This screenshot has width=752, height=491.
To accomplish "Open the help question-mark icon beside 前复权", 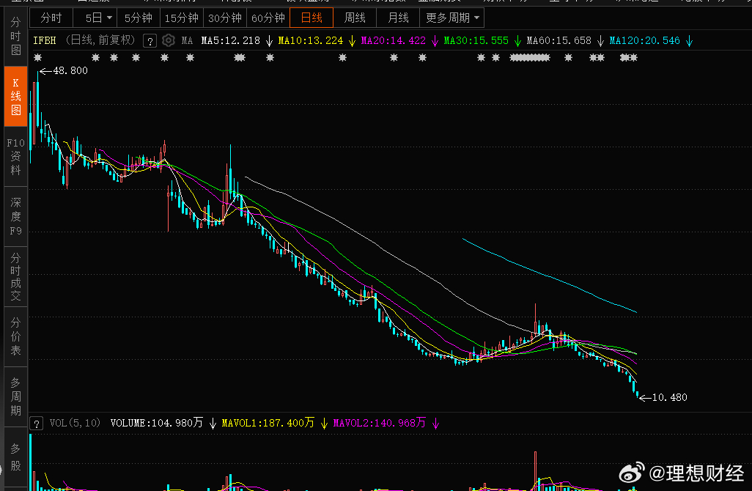I will pos(150,41).
